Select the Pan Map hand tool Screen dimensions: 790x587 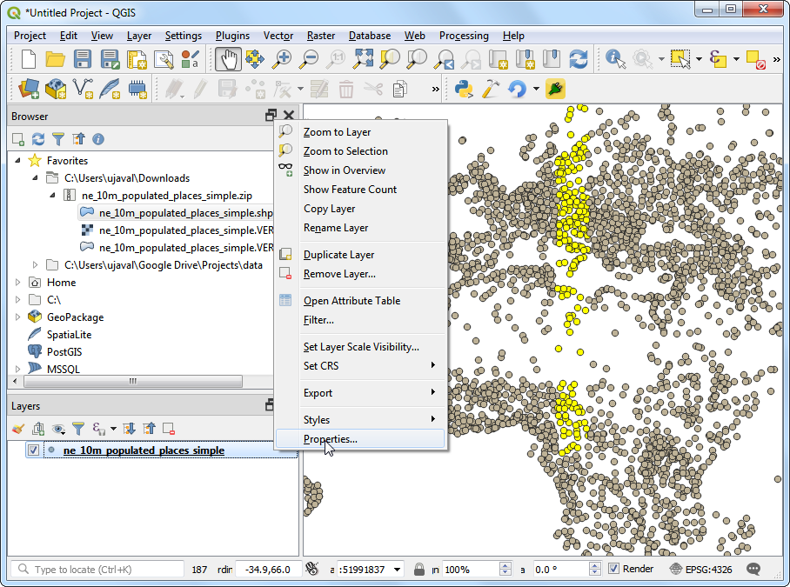228,59
